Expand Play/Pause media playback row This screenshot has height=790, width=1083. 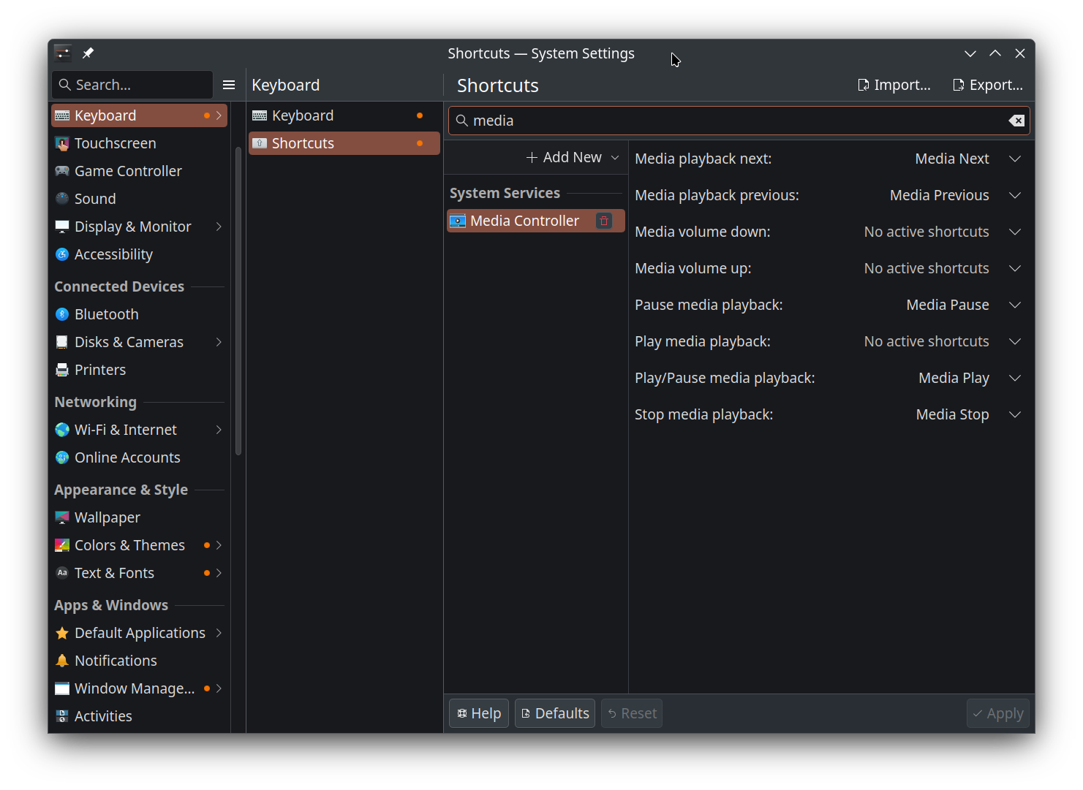[x=1014, y=378]
